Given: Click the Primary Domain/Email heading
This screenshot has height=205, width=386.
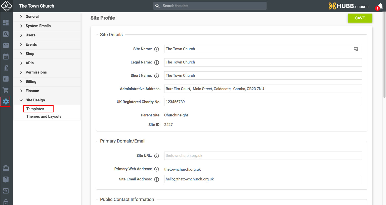Looking at the screenshot, I should (123, 141).
